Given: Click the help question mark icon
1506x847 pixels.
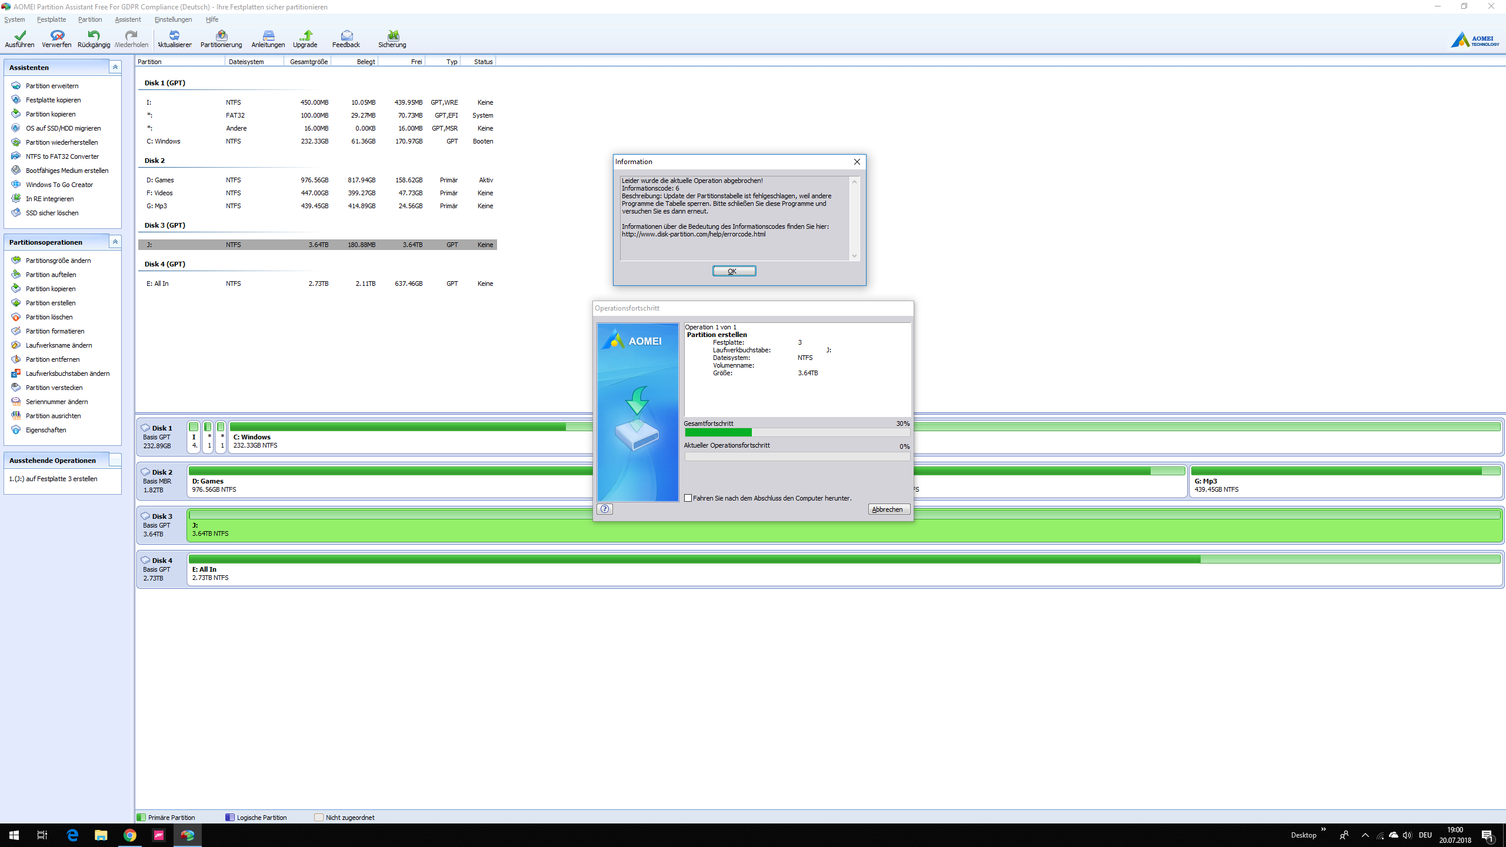Looking at the screenshot, I should pyautogui.click(x=605, y=509).
